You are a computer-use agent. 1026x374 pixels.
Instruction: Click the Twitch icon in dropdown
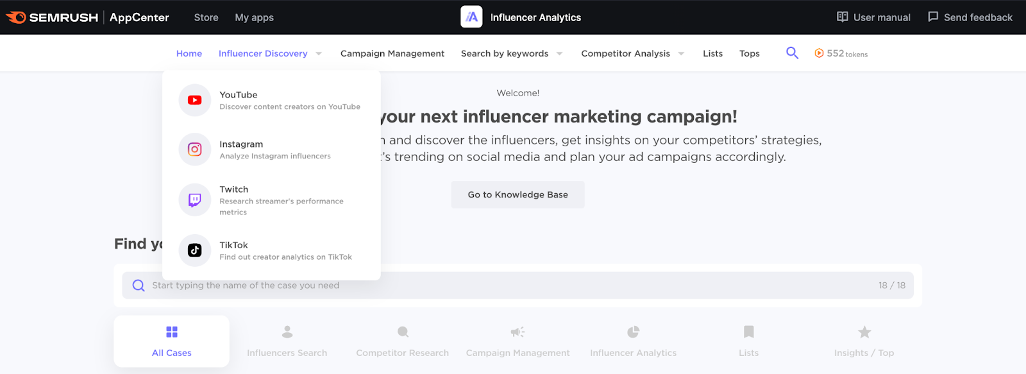click(194, 200)
